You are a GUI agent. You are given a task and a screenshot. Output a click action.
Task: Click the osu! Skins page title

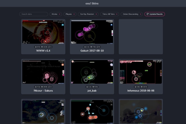pos(92,3)
